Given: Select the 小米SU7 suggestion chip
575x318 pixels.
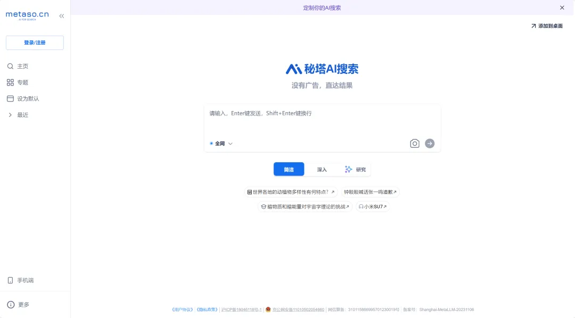Looking at the screenshot, I should point(373,206).
